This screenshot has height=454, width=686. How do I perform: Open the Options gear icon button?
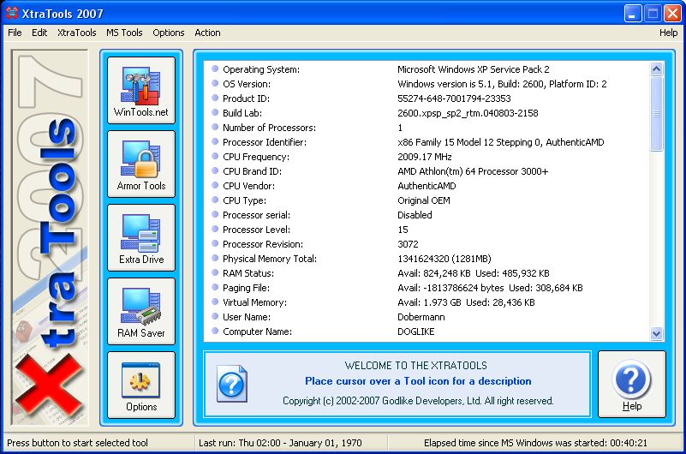tap(140, 385)
